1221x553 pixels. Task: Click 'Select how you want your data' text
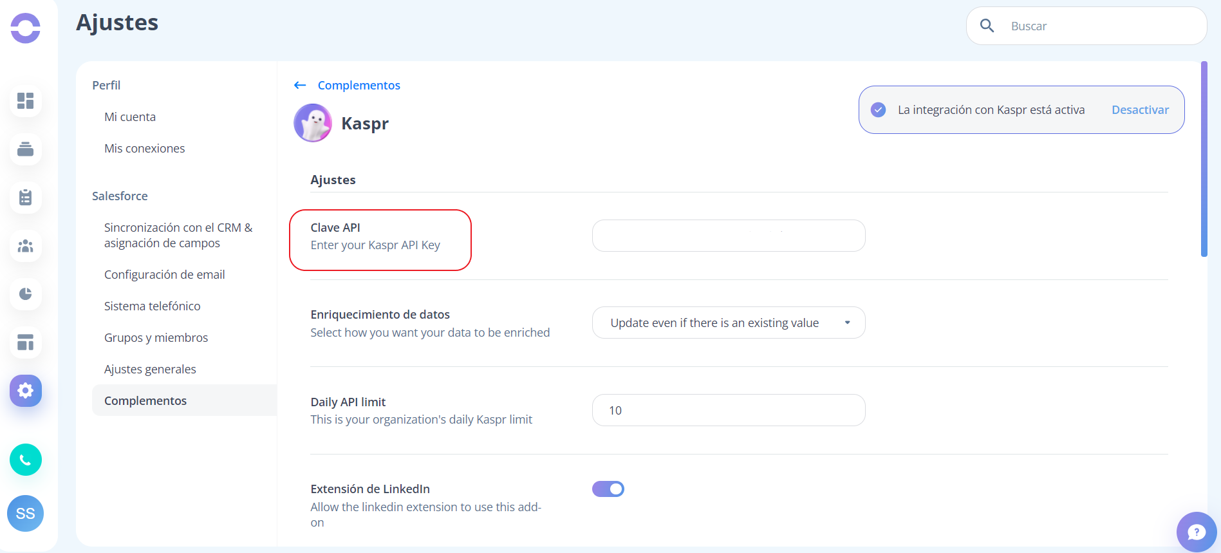tap(430, 333)
